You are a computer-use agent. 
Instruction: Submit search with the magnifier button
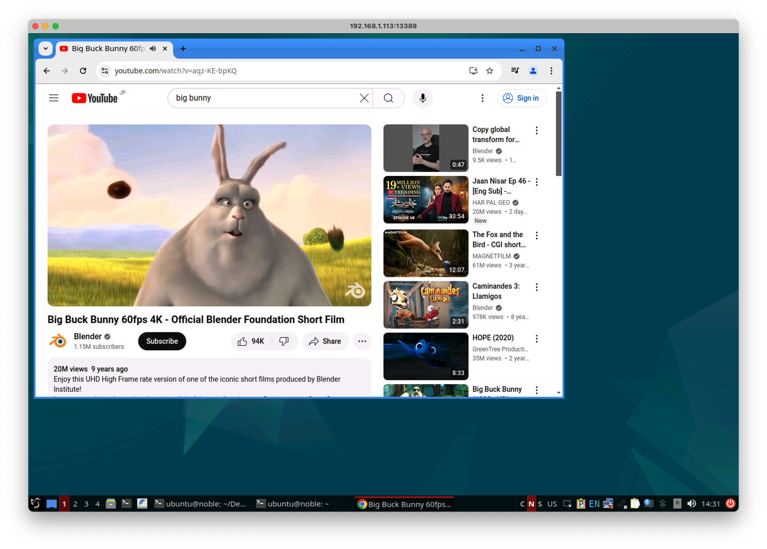click(388, 98)
